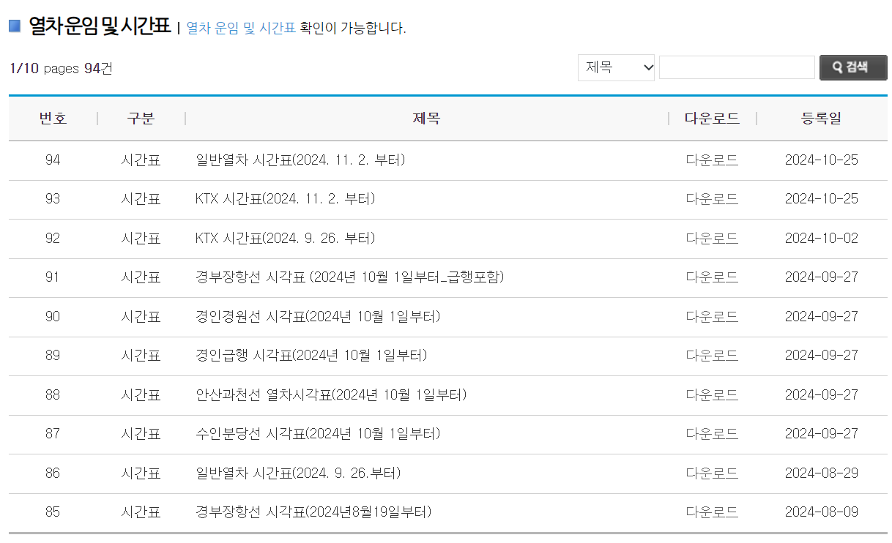Image resolution: width=892 pixels, height=543 pixels.
Task: Click 다운로드 for row number 85
Action: (x=712, y=512)
